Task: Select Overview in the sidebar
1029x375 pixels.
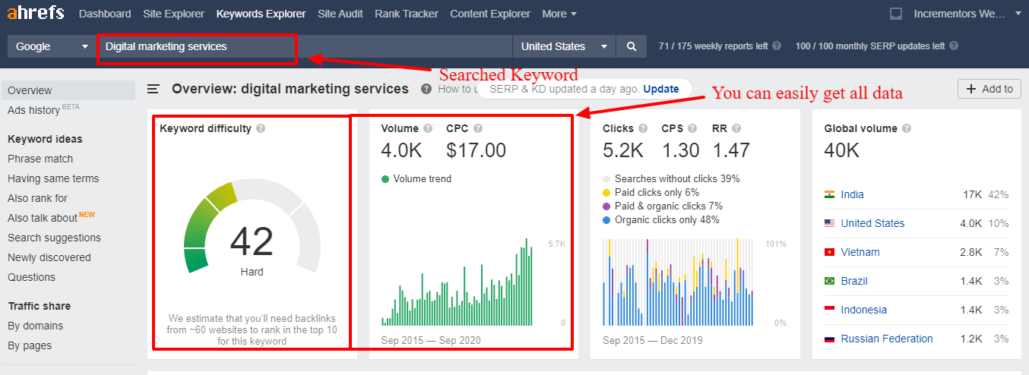Action: [x=68, y=90]
